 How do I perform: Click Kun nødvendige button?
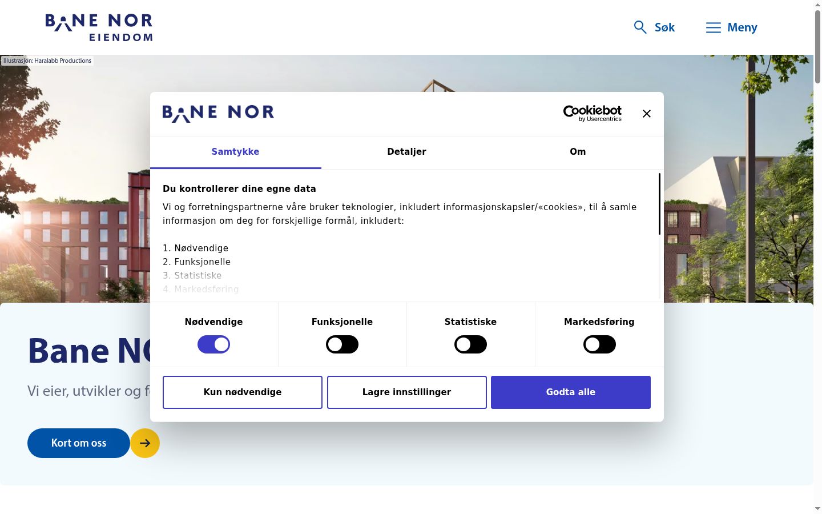click(243, 392)
